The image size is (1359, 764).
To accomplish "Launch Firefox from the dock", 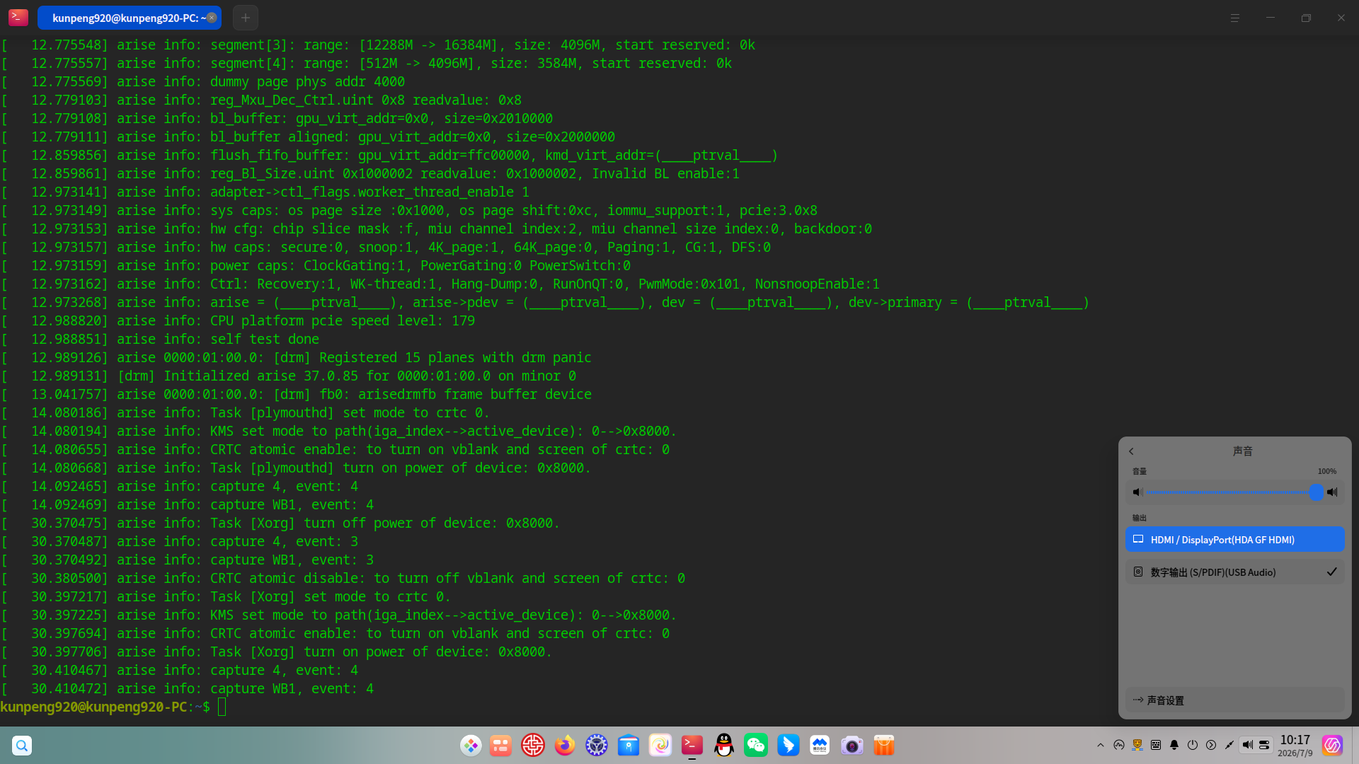I will [565, 746].
